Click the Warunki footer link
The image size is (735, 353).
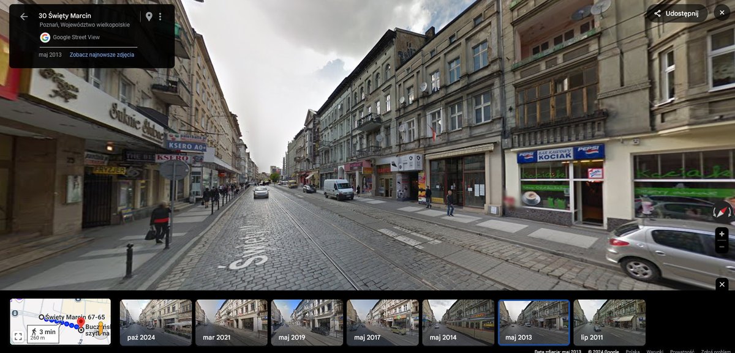655,351
